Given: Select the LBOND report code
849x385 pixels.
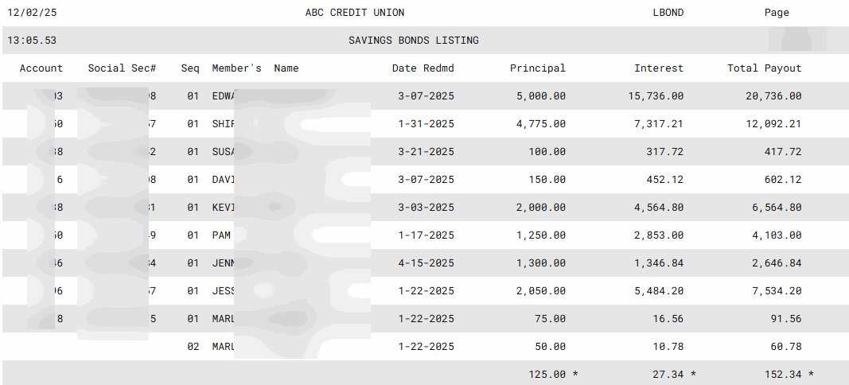Looking at the screenshot, I should tap(668, 13).
